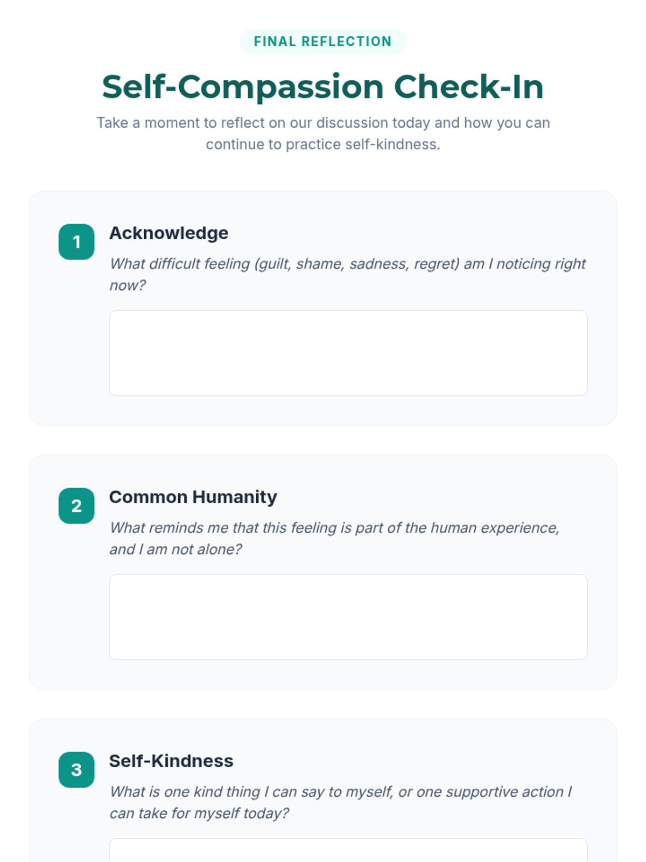This screenshot has width=646, height=862.
Task: Type area under Common Humanity question
Action: coord(348,617)
